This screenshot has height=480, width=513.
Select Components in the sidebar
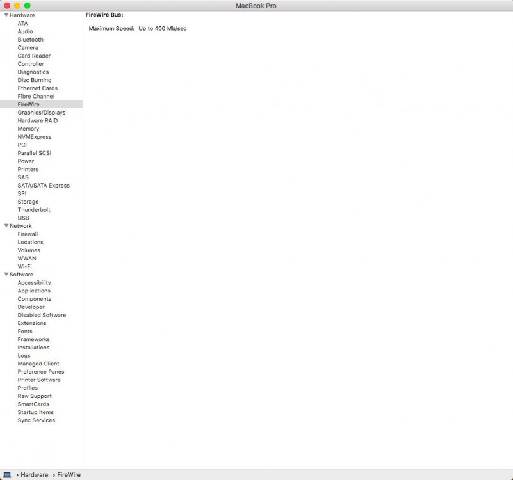35,299
